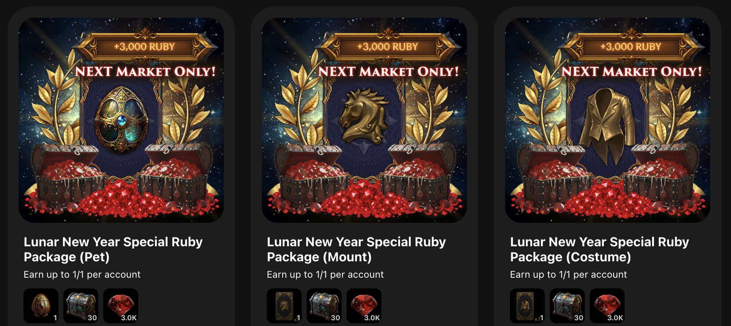731x326 pixels.
Task: Click the costume card reward icon
Action: pyautogui.click(x=527, y=306)
